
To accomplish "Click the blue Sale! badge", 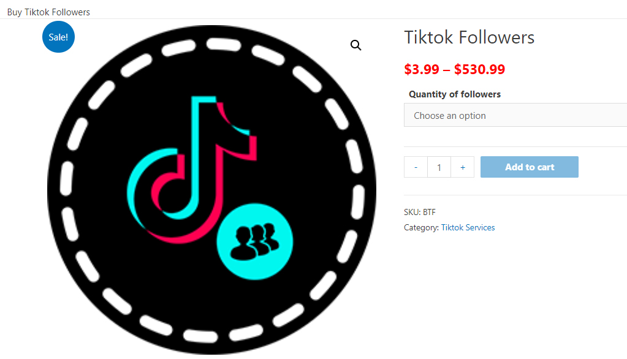I will click(58, 37).
